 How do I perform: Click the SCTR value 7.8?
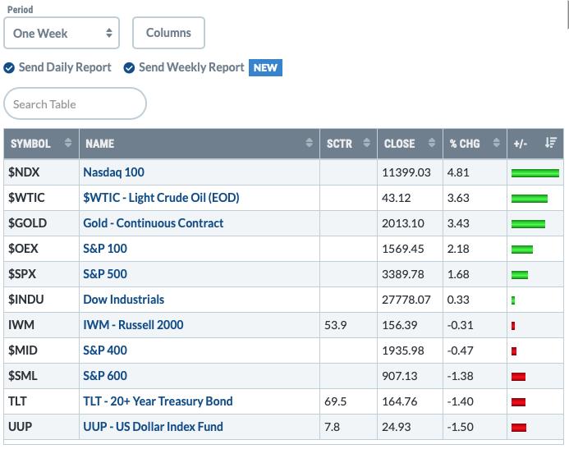pos(332,427)
